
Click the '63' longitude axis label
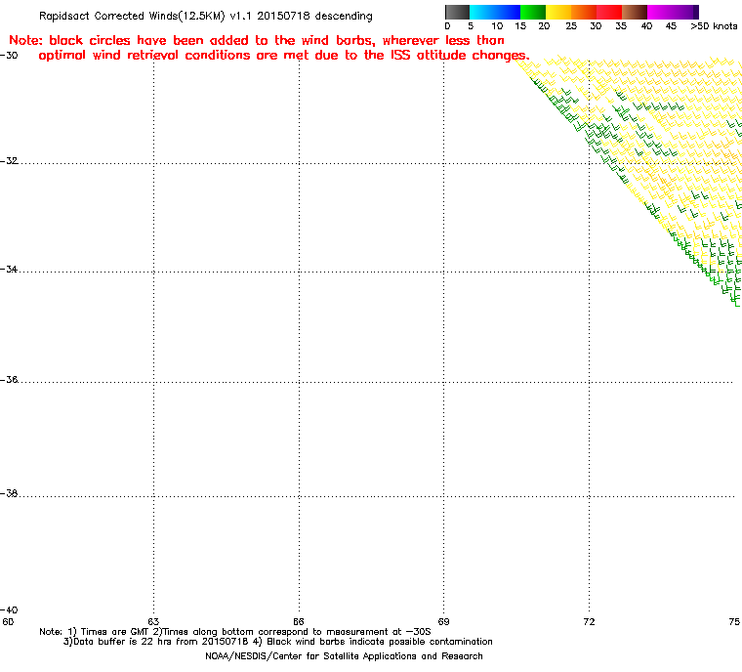click(153, 622)
